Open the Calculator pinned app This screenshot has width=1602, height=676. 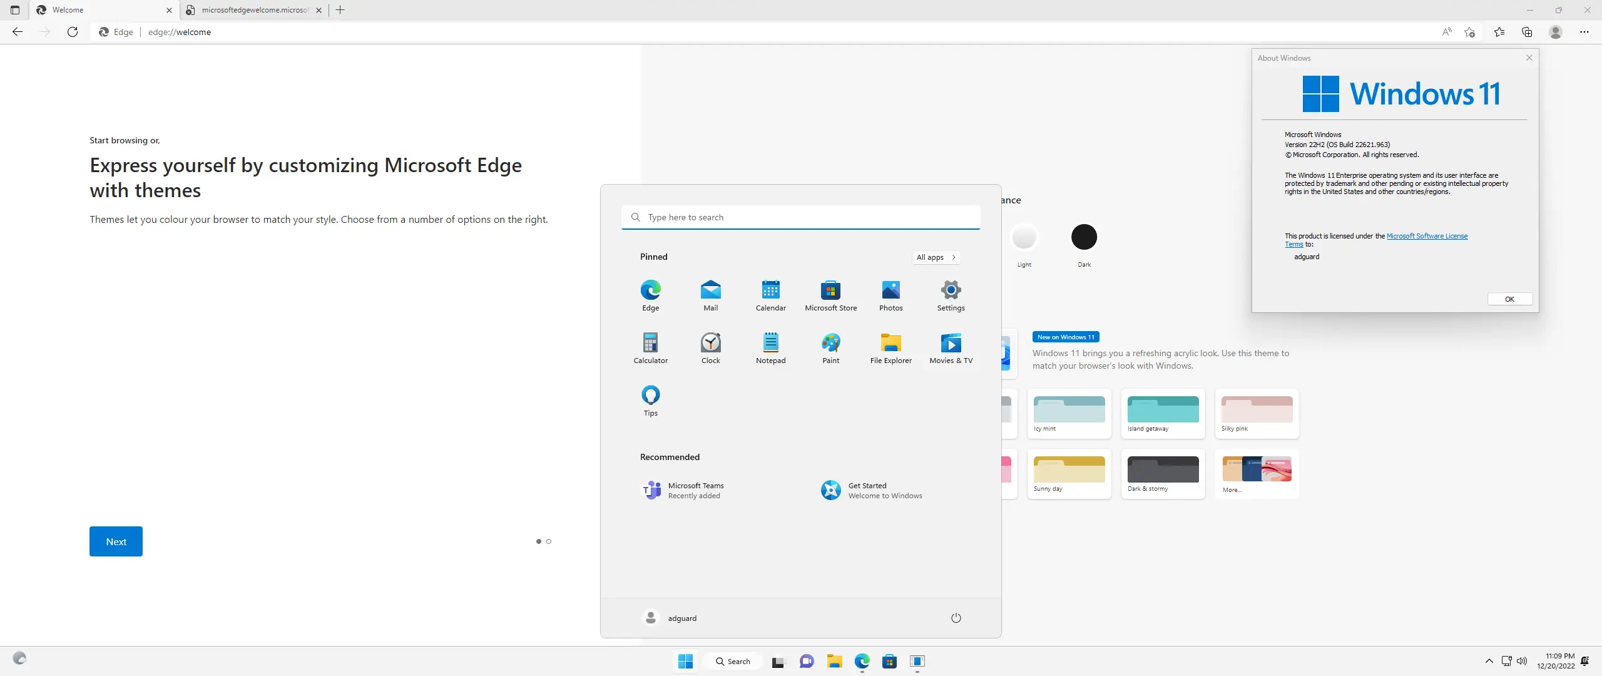click(x=650, y=344)
